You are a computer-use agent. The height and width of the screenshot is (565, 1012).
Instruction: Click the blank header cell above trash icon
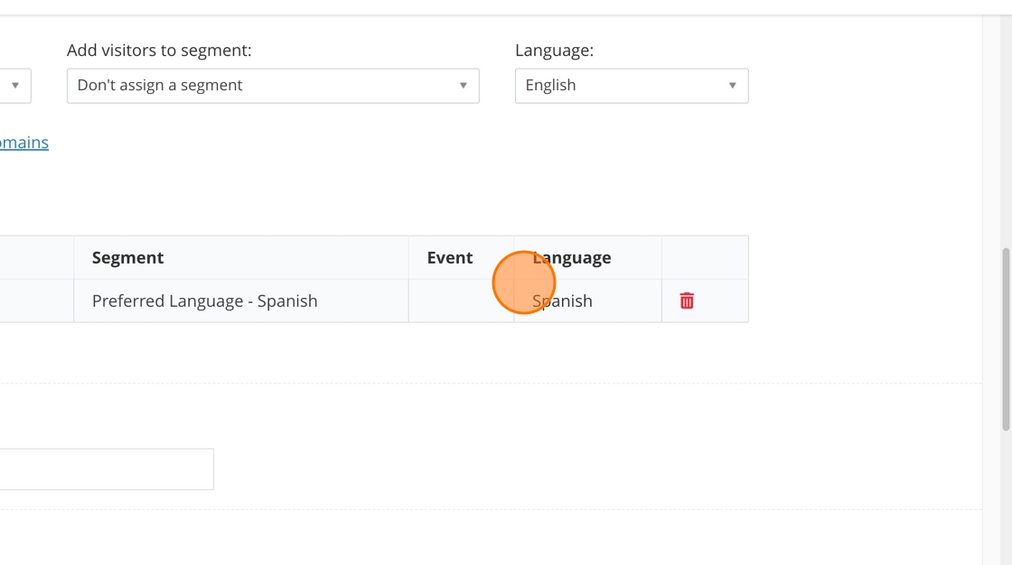point(705,258)
